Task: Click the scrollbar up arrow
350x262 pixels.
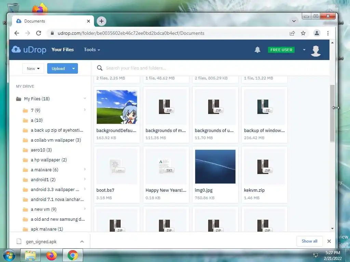Action: 332,43
